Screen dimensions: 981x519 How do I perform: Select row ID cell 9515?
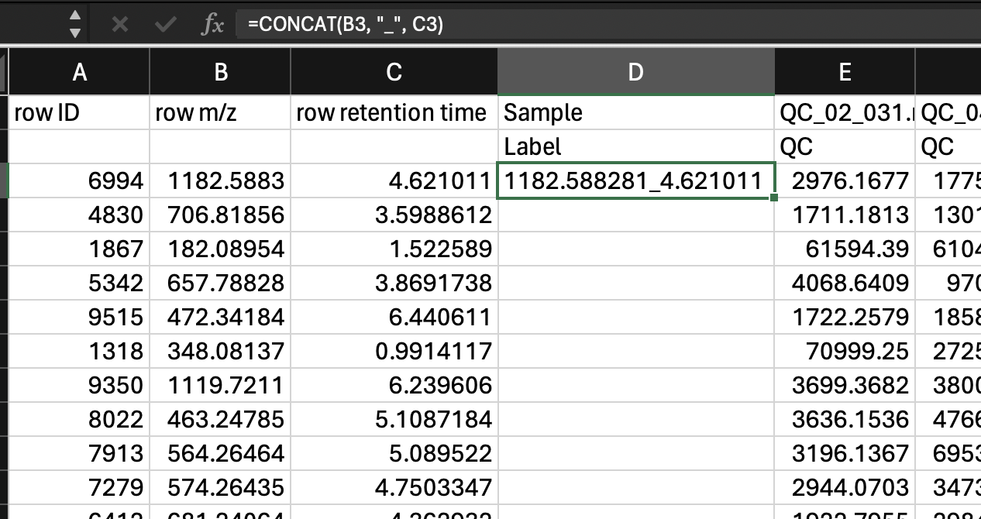pyautogui.click(x=79, y=317)
